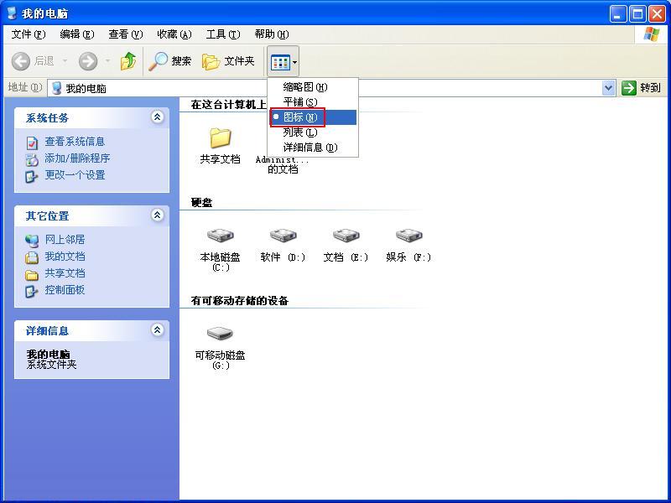Click the 更改一个设置 sidebar icon
Screen dimensions: 671x503
pos(32,176)
